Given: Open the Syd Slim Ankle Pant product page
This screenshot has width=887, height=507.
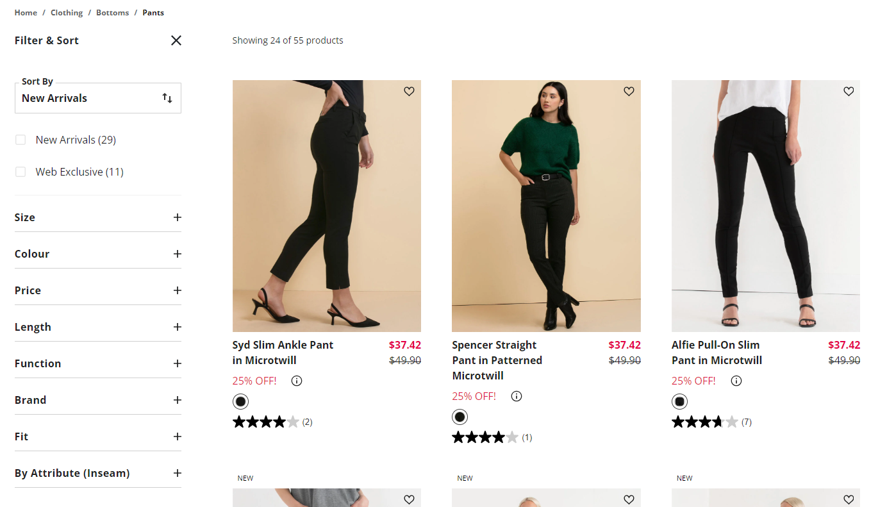Looking at the screenshot, I should [x=283, y=352].
